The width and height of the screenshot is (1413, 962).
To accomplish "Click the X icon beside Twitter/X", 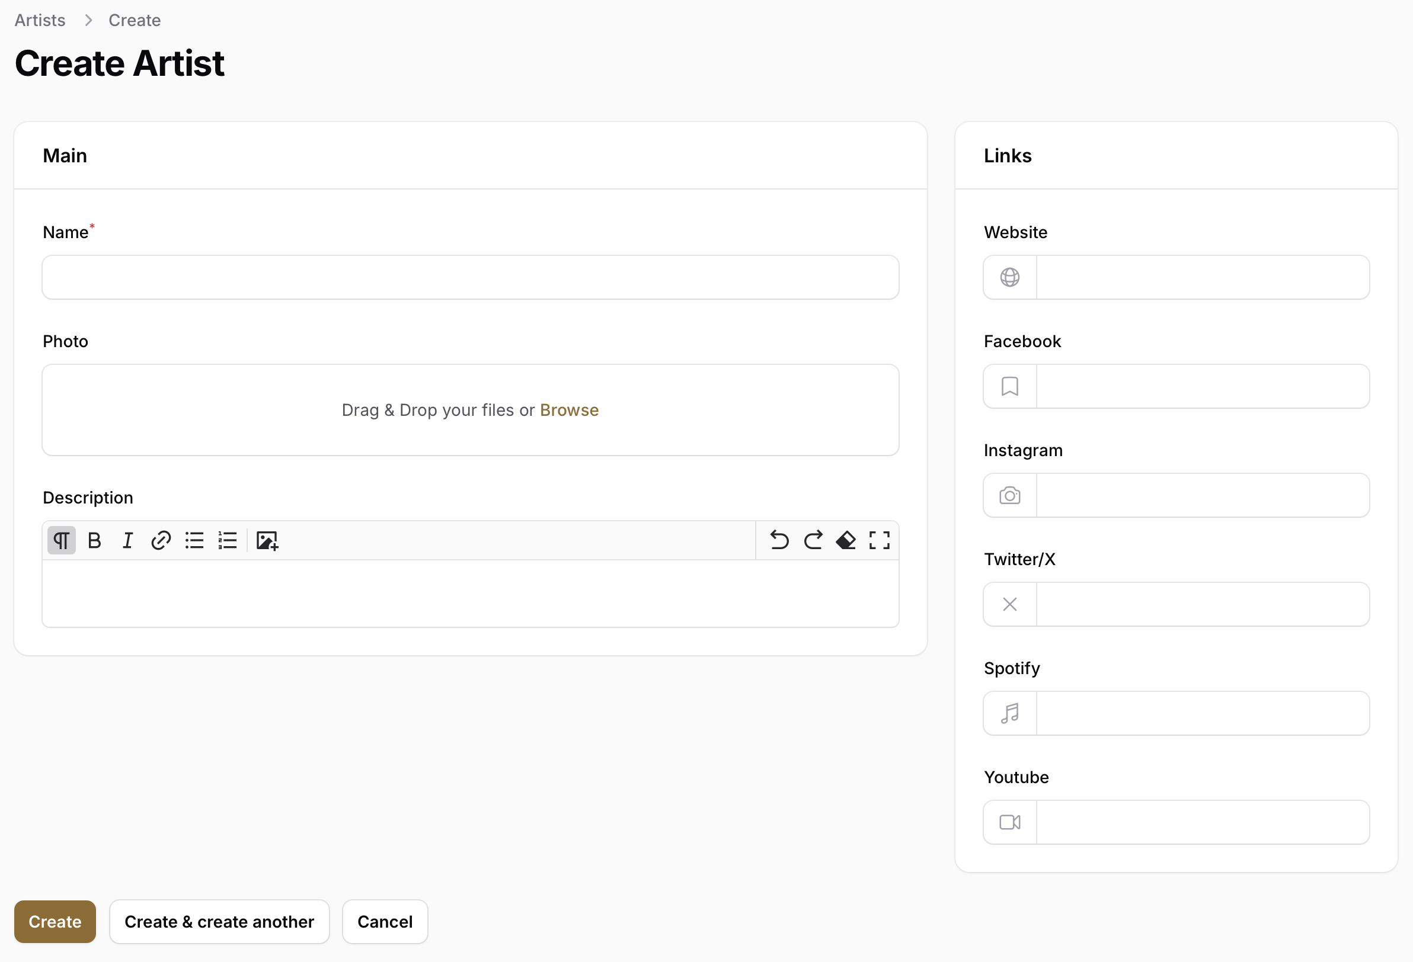I will (x=1010, y=604).
